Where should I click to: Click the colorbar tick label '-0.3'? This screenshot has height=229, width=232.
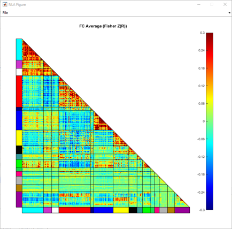tap(202, 210)
